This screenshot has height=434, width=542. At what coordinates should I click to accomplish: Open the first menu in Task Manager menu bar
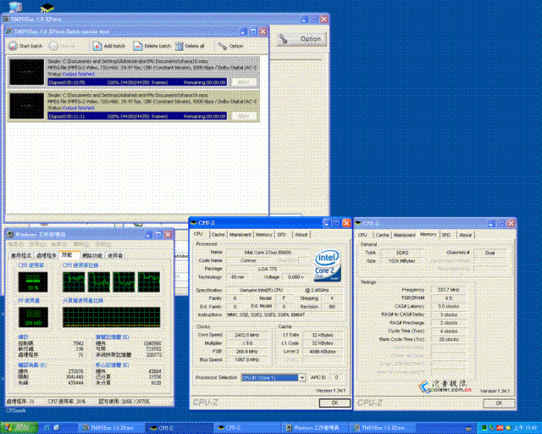[15, 244]
